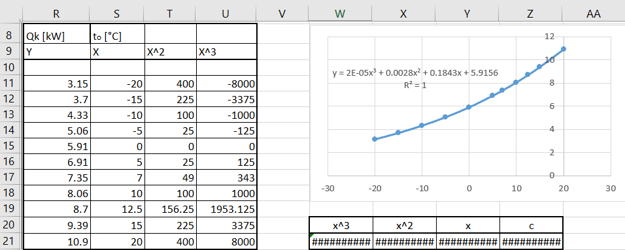Select column U header
Viewport: 625px width, 250px height.
click(x=226, y=14)
